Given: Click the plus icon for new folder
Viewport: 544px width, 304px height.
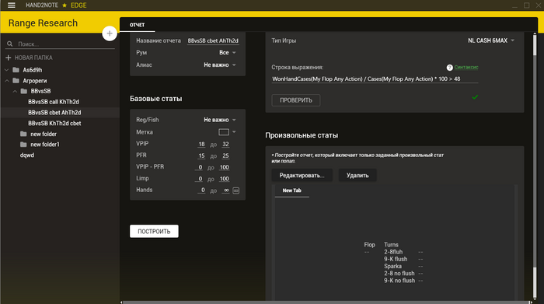Looking at the screenshot, I should click(9, 58).
